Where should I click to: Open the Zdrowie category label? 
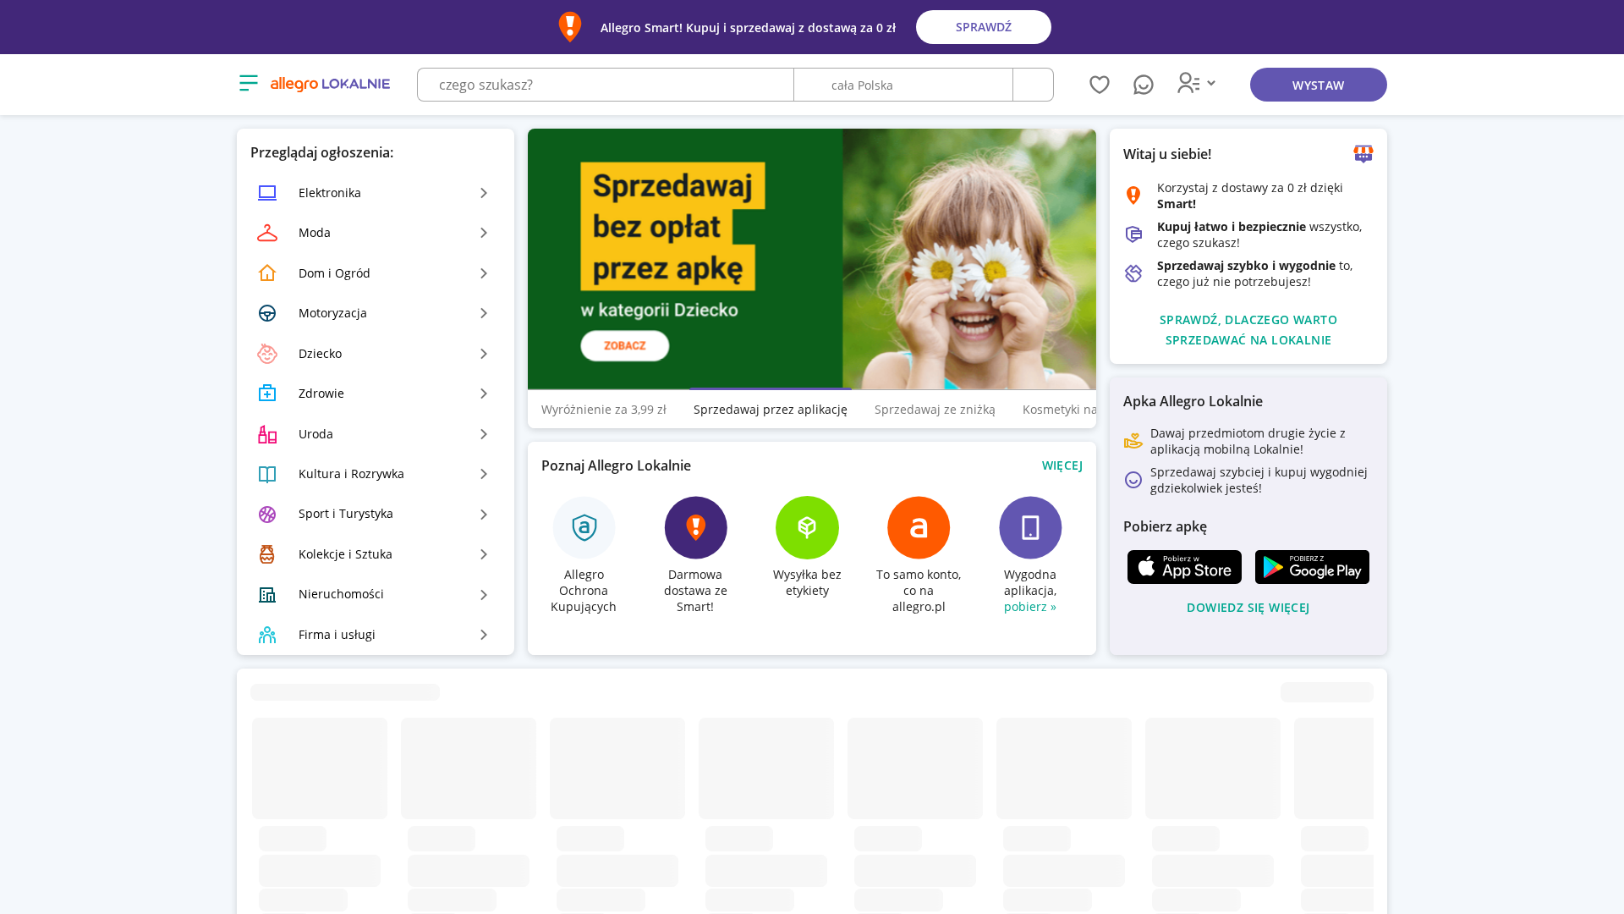click(x=321, y=394)
